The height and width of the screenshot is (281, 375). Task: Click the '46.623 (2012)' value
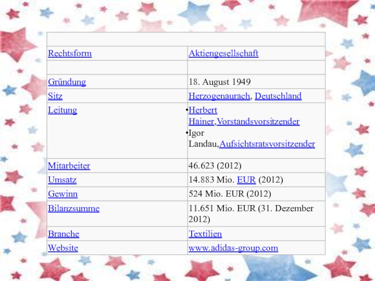pos(215,166)
